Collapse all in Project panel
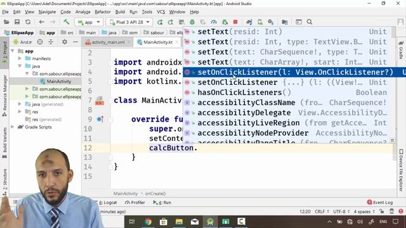Viewport: 406px width, 228px height. 51,42
